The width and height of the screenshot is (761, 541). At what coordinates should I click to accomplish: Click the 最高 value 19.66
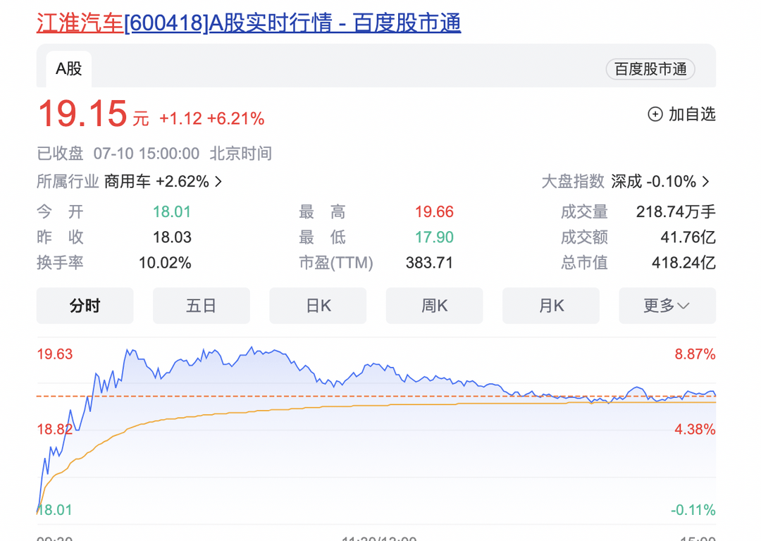(434, 212)
